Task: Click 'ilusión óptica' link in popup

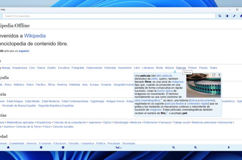Action: pos(165,91)
